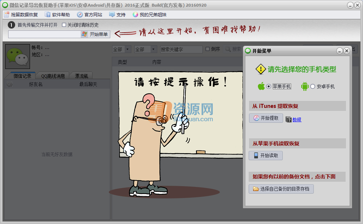Click the yellow warning sign icon
This screenshot has width=363, height=224.
tap(261, 69)
